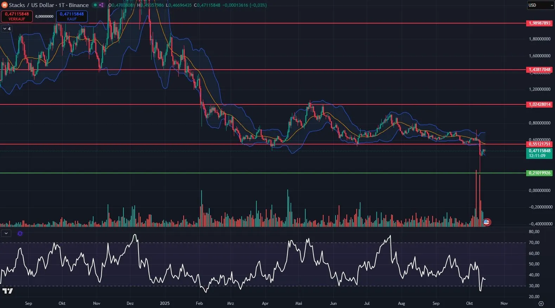
Task: Expand the collapsed 4 indicators legend
Action: (7, 28)
